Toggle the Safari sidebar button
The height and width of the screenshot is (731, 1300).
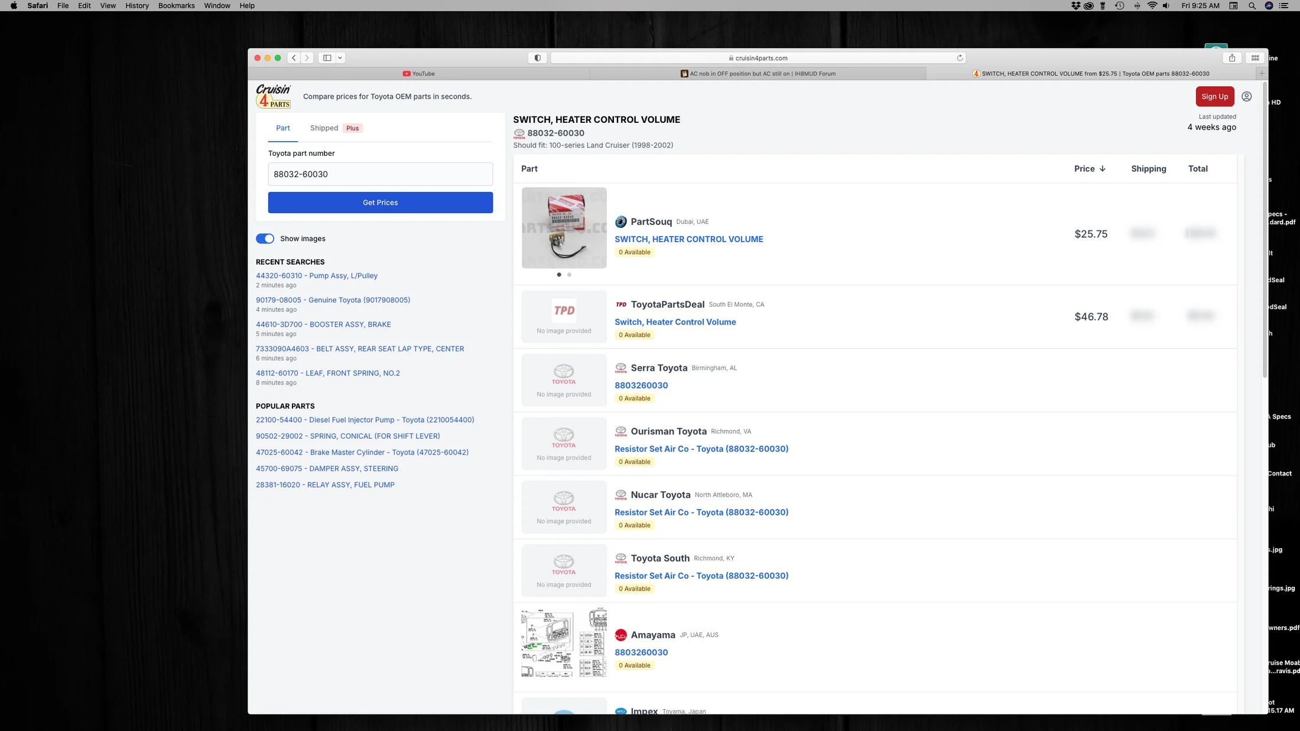pos(327,58)
